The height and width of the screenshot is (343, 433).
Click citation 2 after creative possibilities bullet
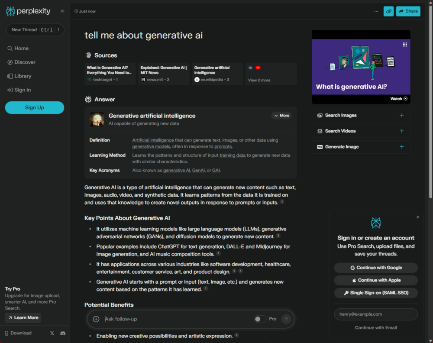[x=236, y=335]
